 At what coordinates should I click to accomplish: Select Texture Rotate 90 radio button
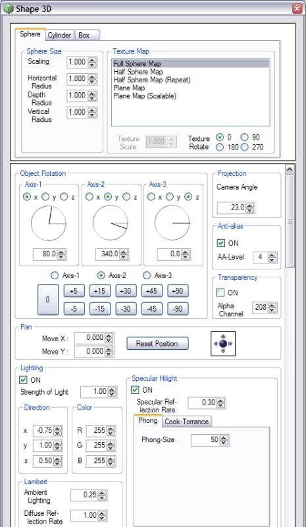click(x=245, y=137)
